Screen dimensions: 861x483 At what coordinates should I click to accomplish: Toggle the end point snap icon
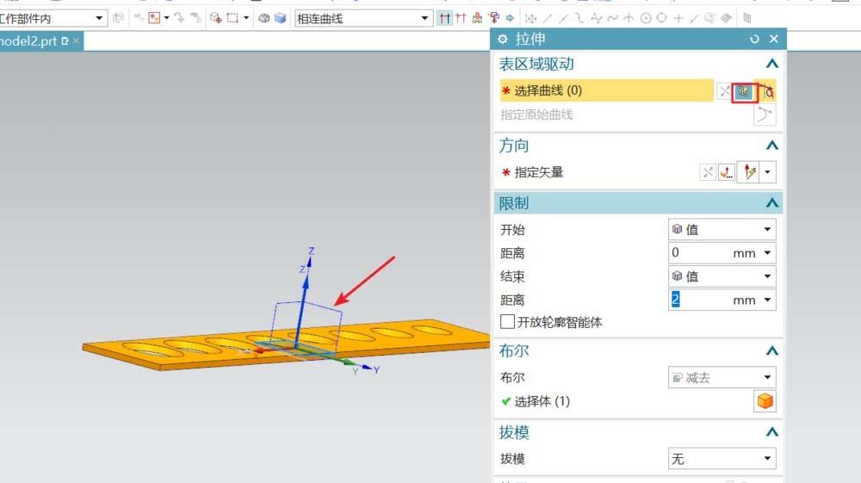(x=548, y=18)
